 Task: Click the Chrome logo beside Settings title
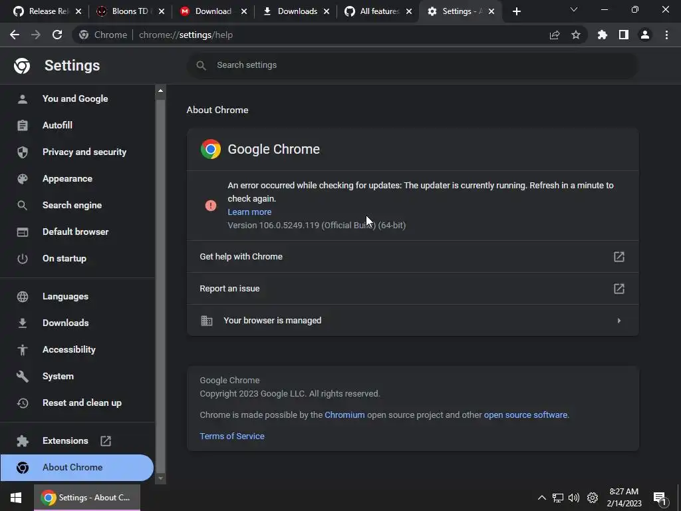[22, 66]
